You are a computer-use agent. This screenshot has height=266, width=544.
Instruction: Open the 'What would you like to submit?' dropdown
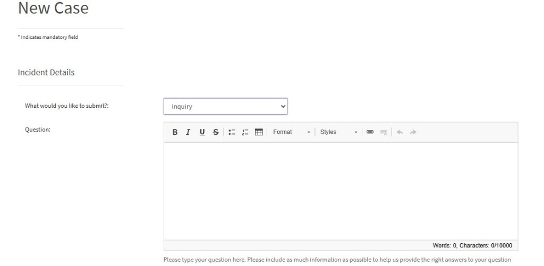pyautogui.click(x=225, y=107)
